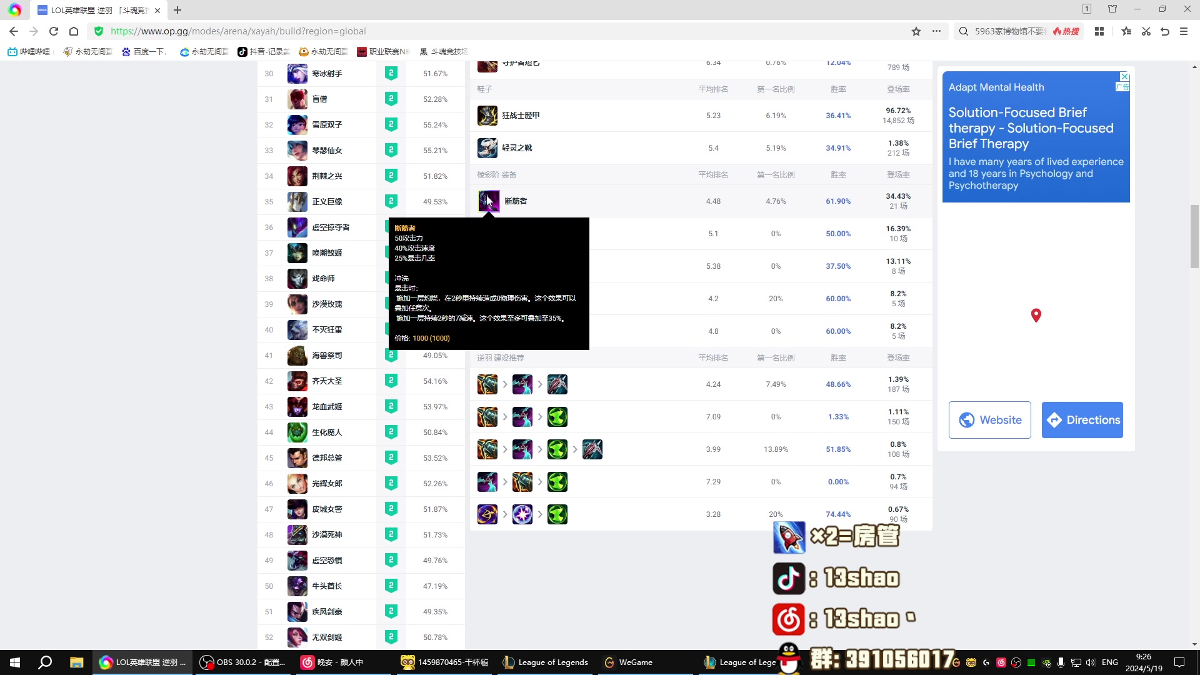Open File Explorer from taskbar

tap(76, 662)
